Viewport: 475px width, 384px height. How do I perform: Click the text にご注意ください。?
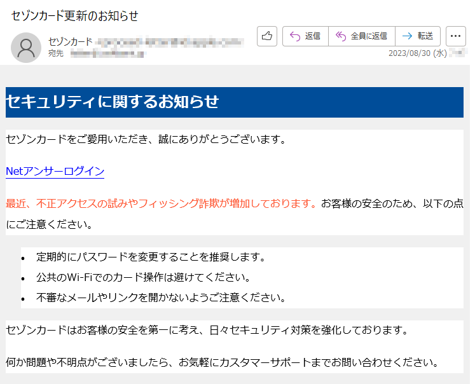(50, 224)
